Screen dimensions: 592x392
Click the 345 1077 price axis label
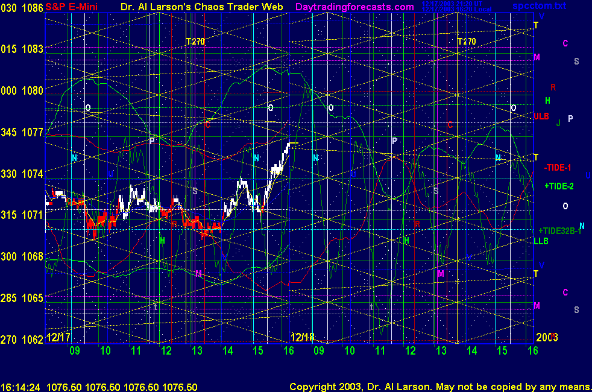click(22, 132)
